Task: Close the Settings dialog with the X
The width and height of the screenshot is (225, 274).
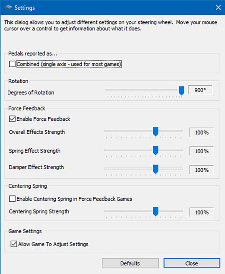Action: coord(218,8)
